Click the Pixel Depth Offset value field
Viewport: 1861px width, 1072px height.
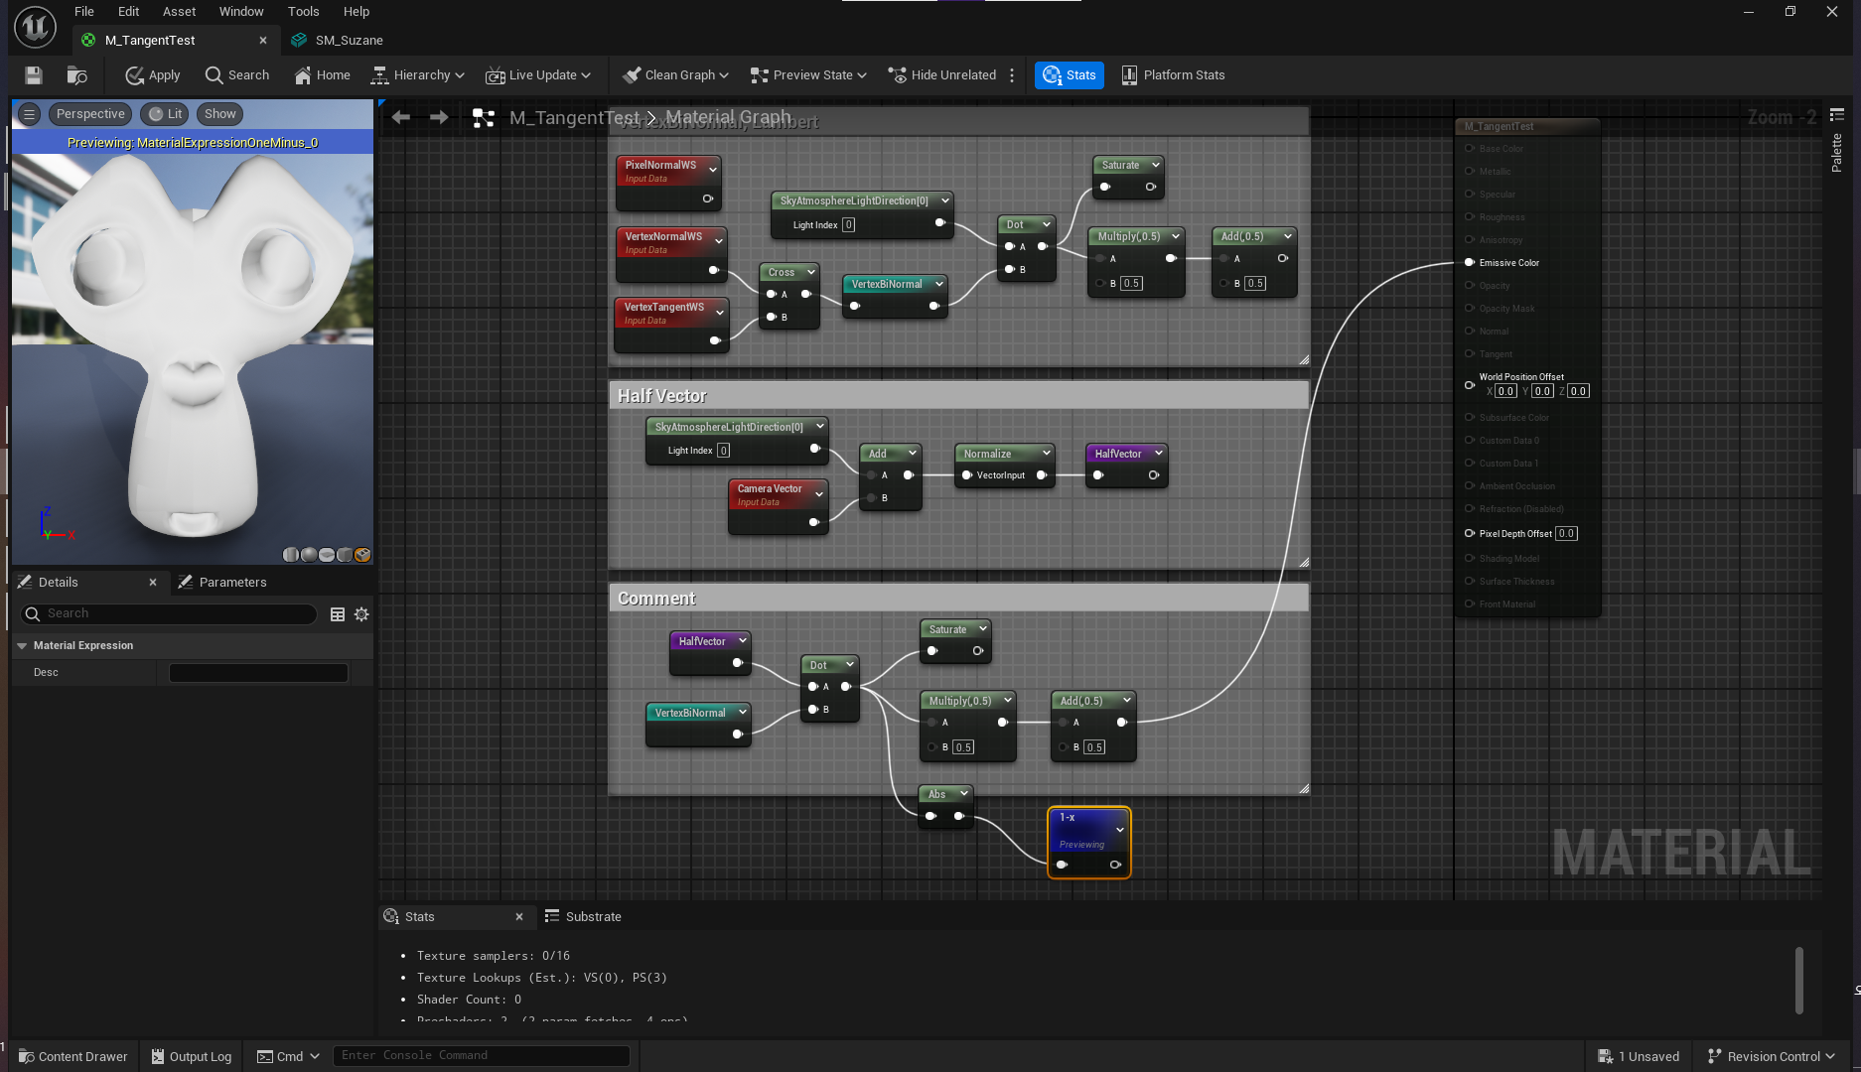(1566, 534)
